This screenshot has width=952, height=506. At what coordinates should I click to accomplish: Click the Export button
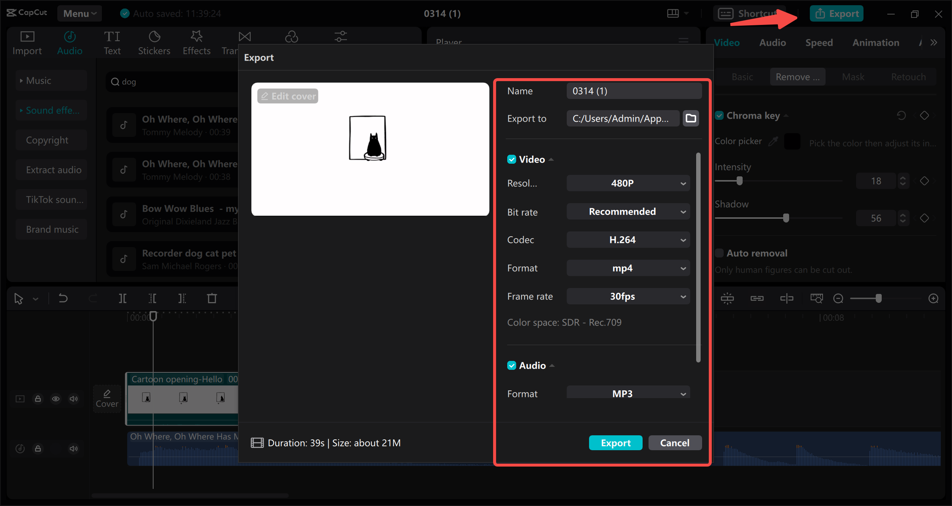click(615, 442)
